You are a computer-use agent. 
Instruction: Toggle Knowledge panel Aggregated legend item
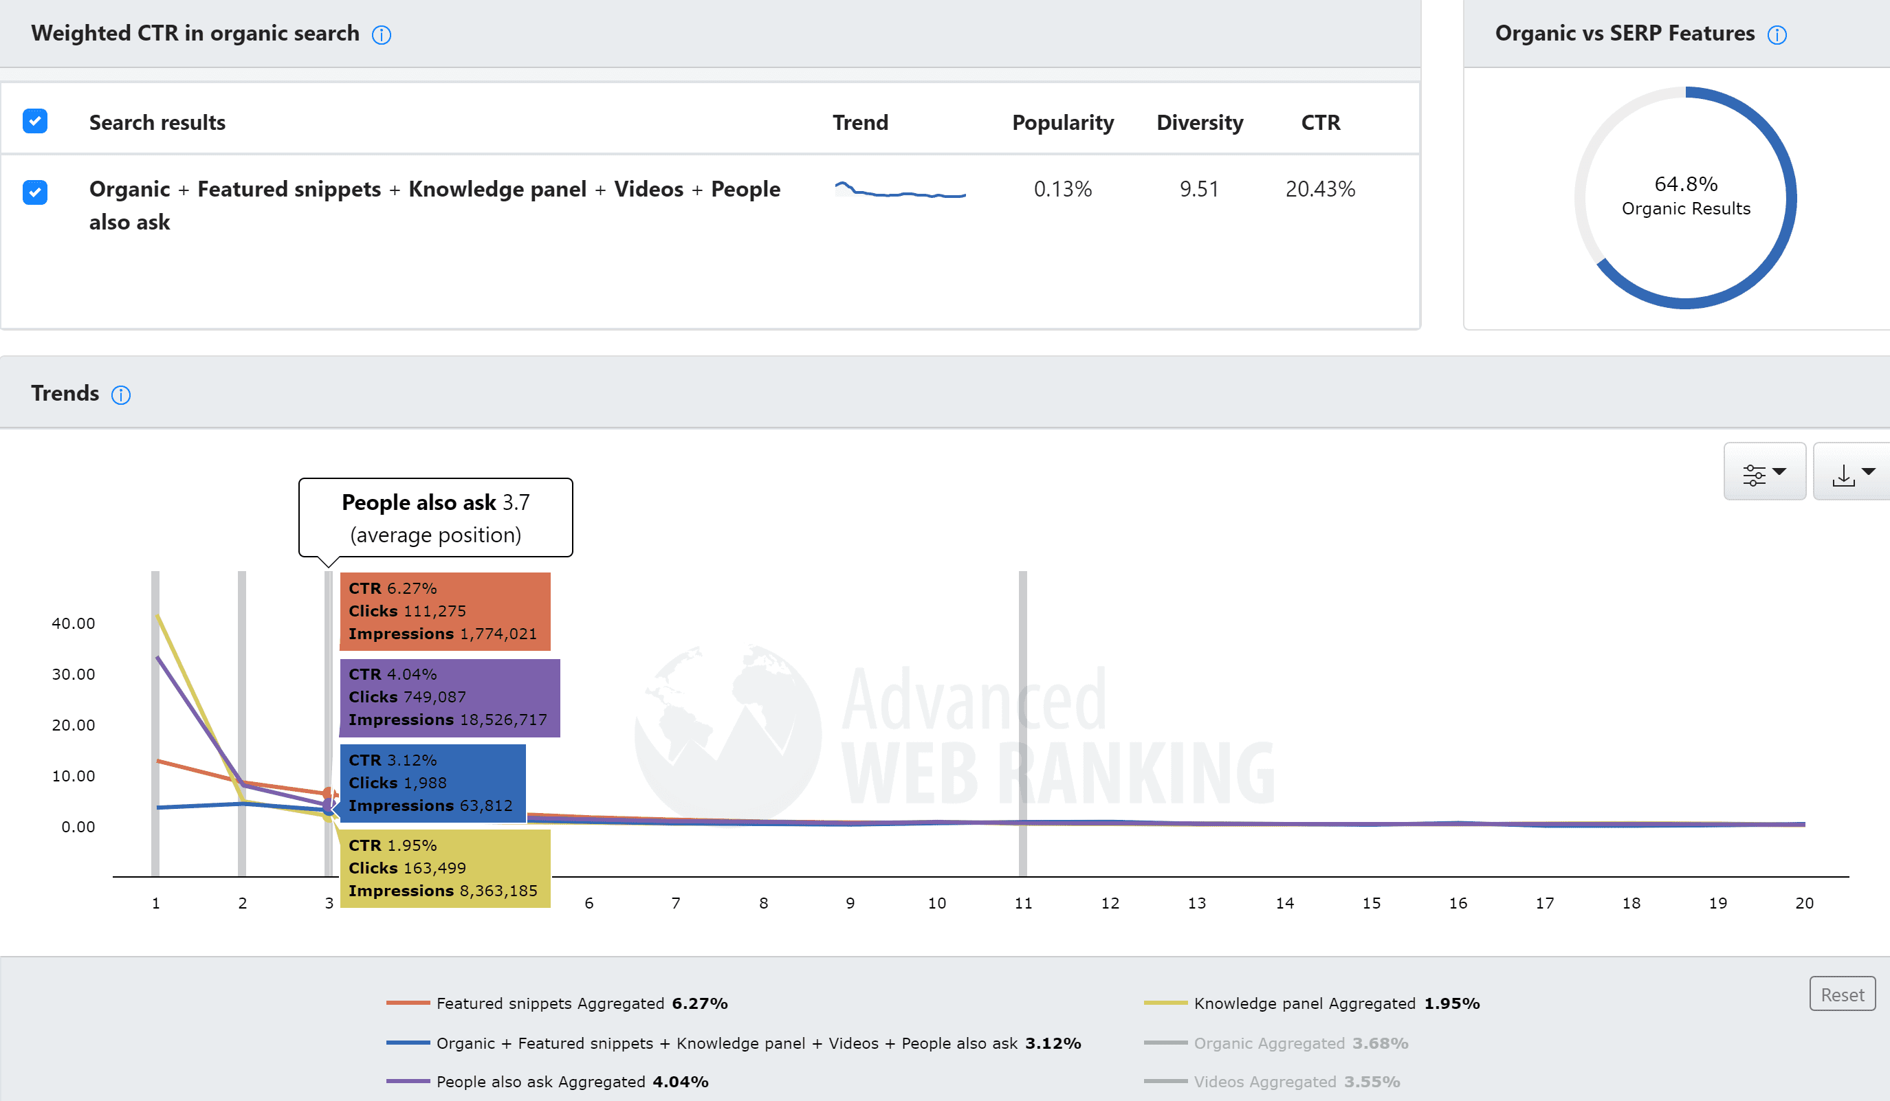pos(1312,1003)
